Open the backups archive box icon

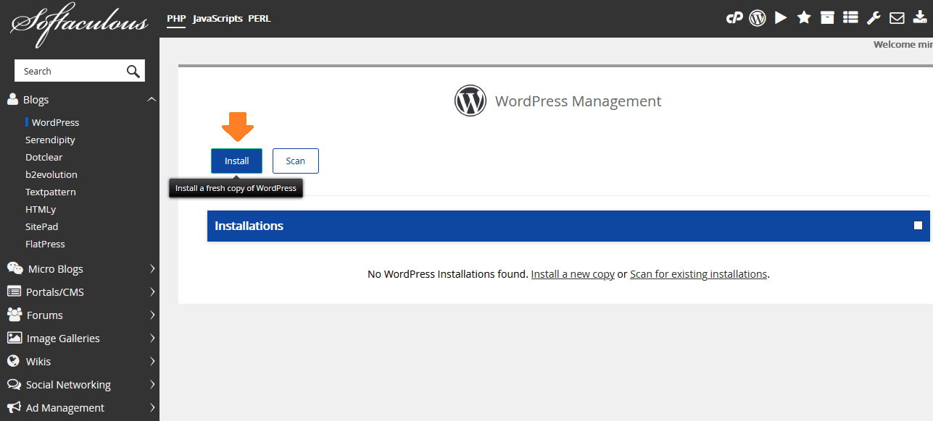(827, 18)
